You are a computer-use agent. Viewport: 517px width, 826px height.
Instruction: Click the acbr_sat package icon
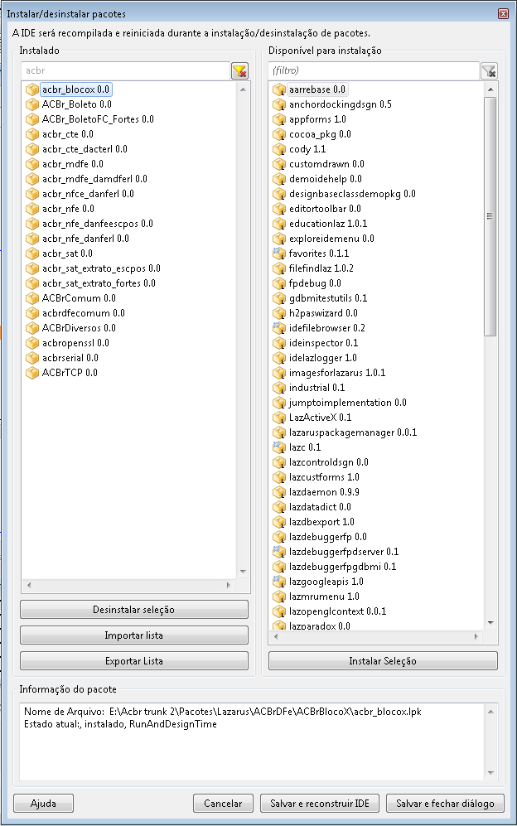coord(32,254)
